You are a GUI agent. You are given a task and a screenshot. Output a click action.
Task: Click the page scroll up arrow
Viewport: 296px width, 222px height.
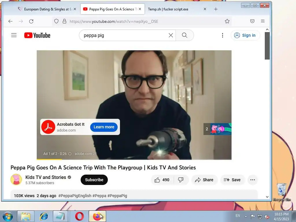coord(267,29)
